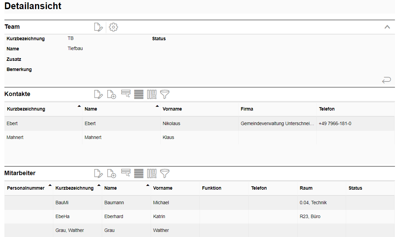This screenshot has width=397, height=237.
Task: Collapse the Team section with chevron
Action: pos(387,27)
